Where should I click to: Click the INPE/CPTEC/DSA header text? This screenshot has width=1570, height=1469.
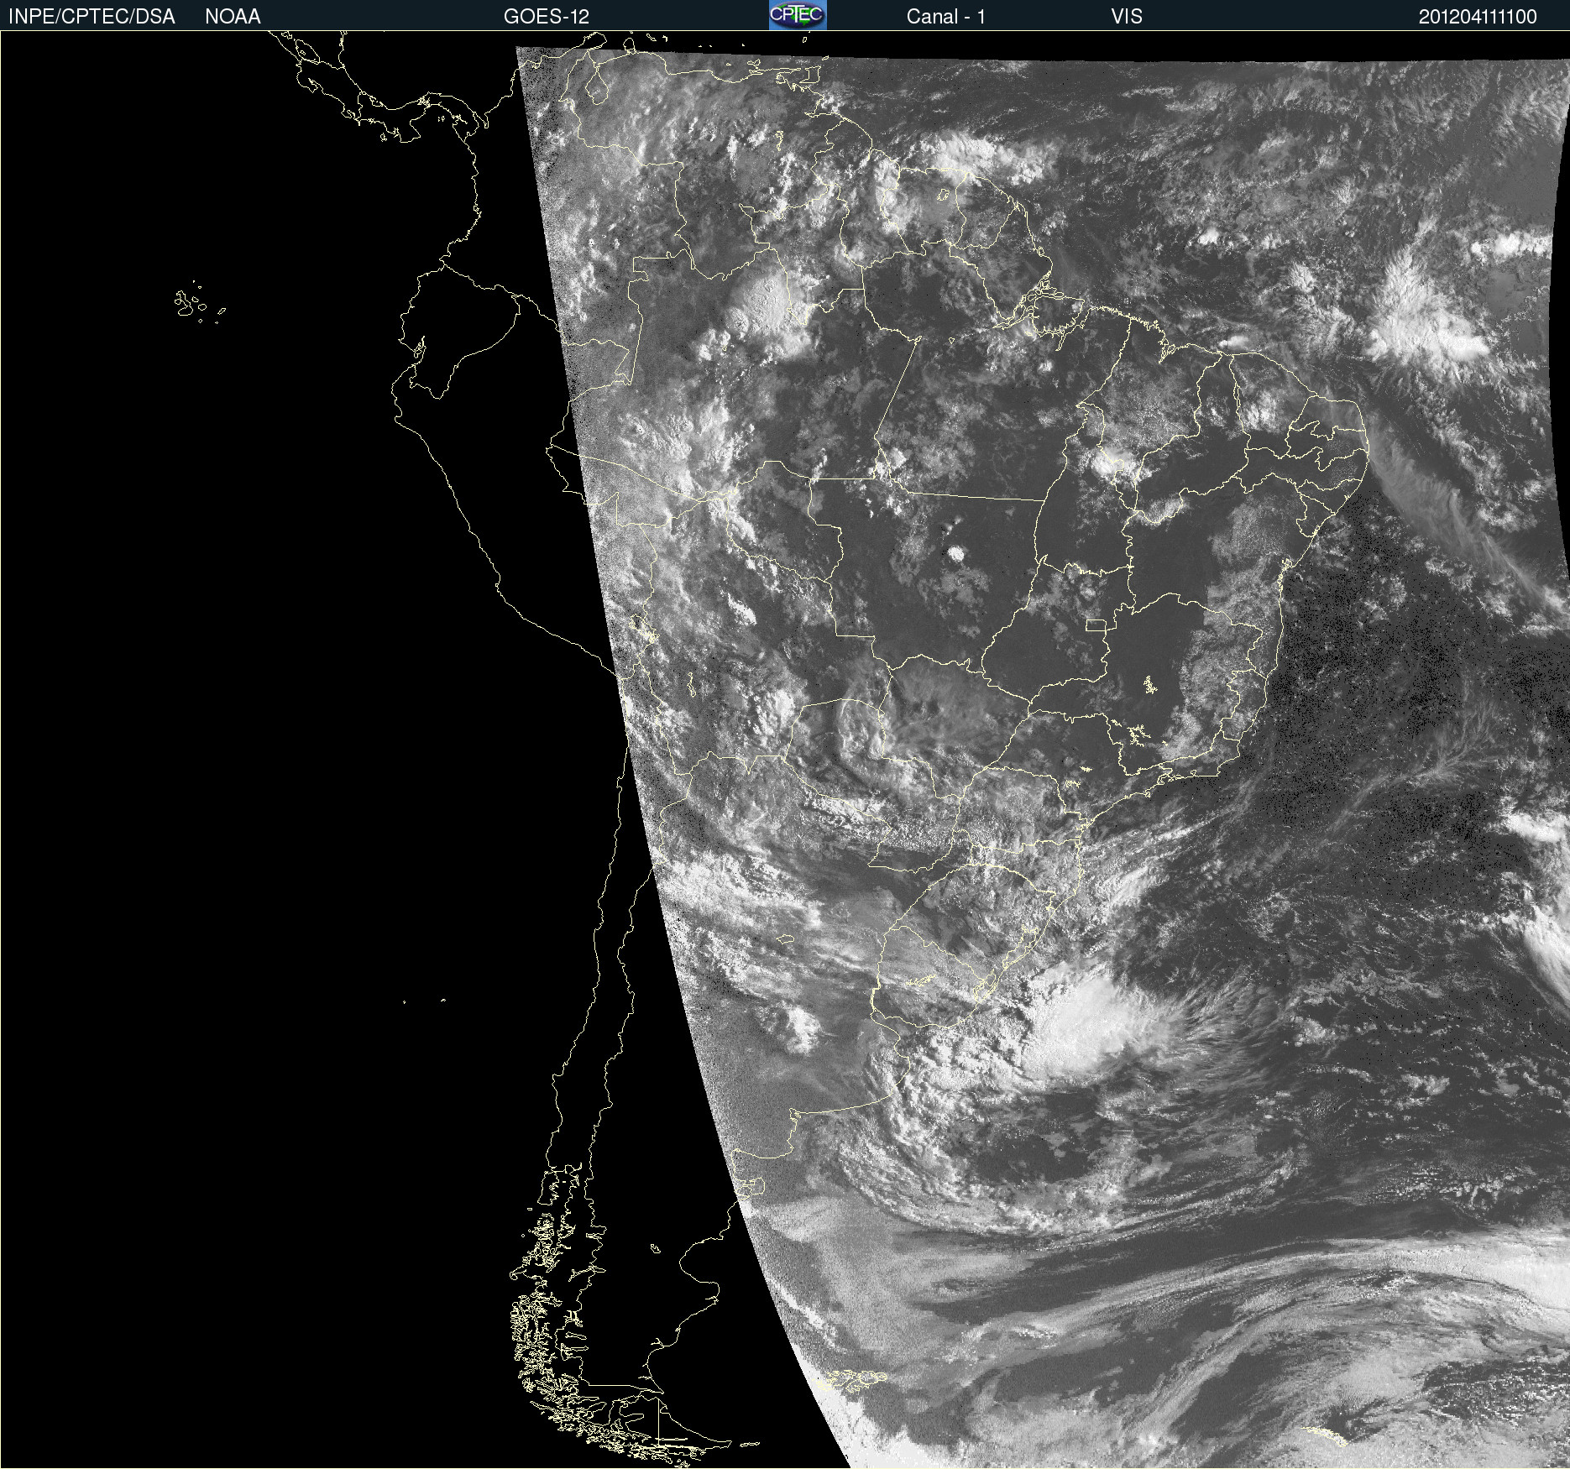tap(92, 17)
